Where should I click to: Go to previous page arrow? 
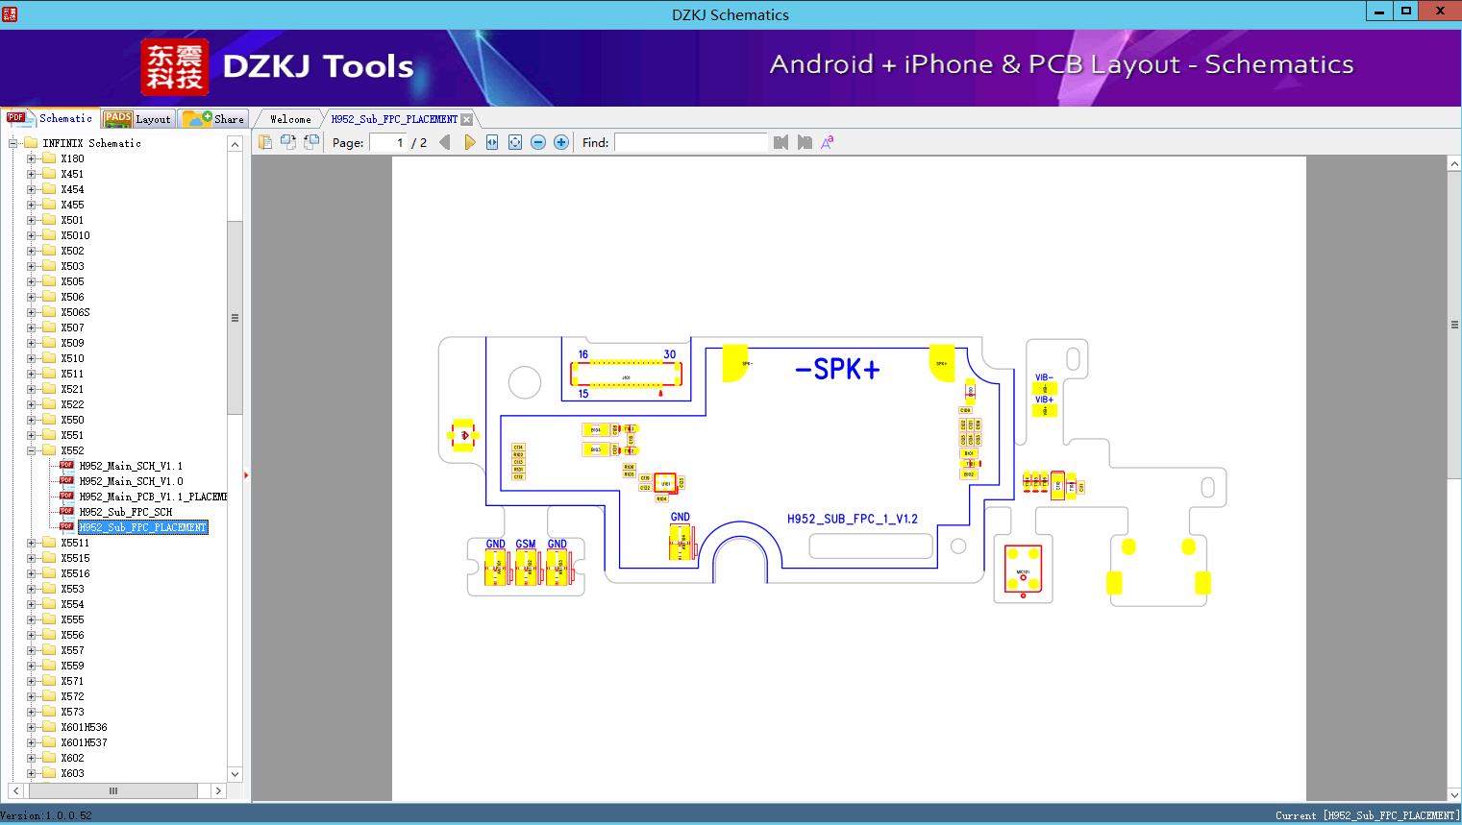(x=445, y=142)
